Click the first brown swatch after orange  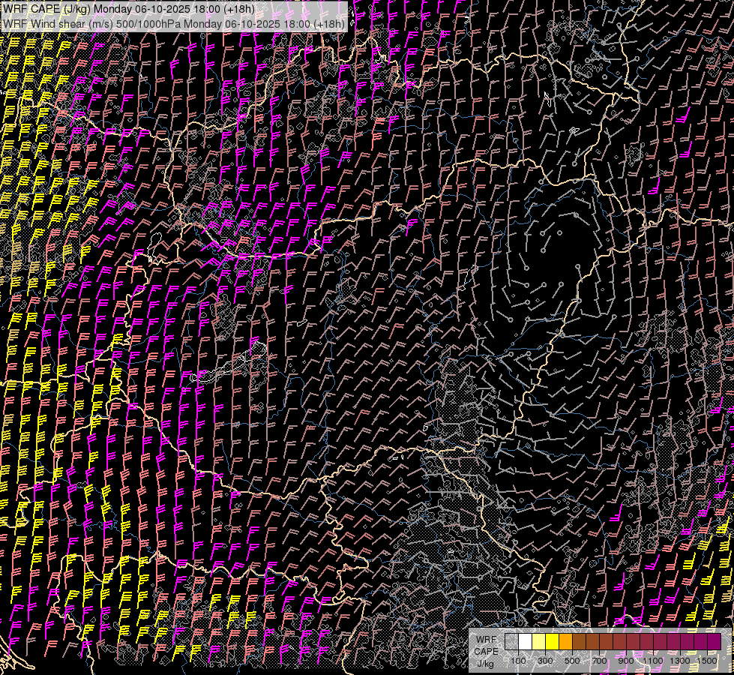coord(579,642)
